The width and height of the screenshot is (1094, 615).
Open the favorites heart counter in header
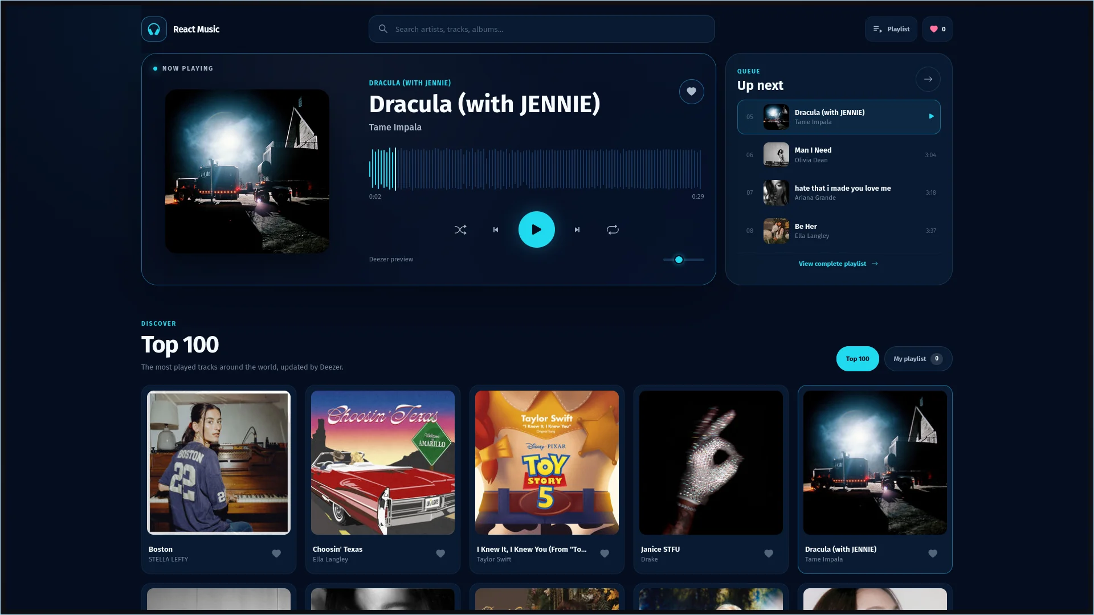tap(937, 29)
